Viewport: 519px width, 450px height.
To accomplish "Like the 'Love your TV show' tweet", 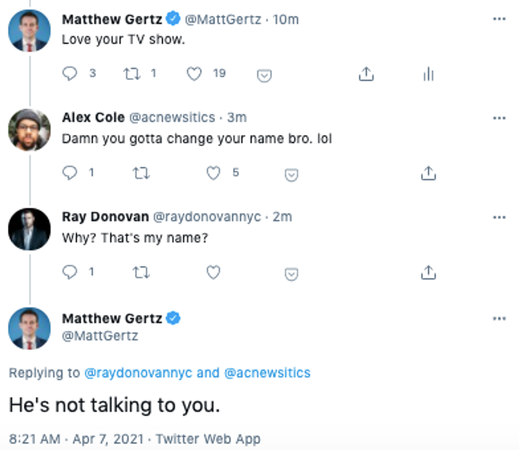I will [x=194, y=74].
